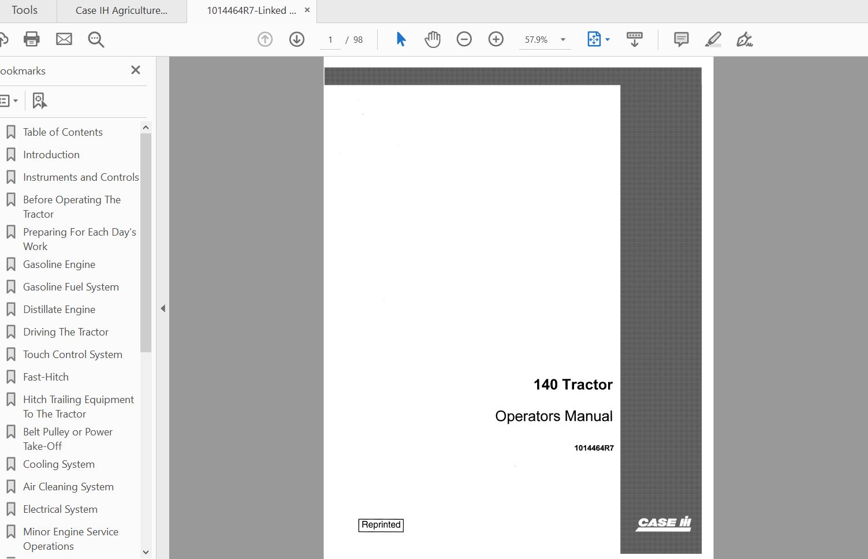868x559 pixels.
Task: Open Gasoline Fuel System bookmark
Action: tap(71, 287)
